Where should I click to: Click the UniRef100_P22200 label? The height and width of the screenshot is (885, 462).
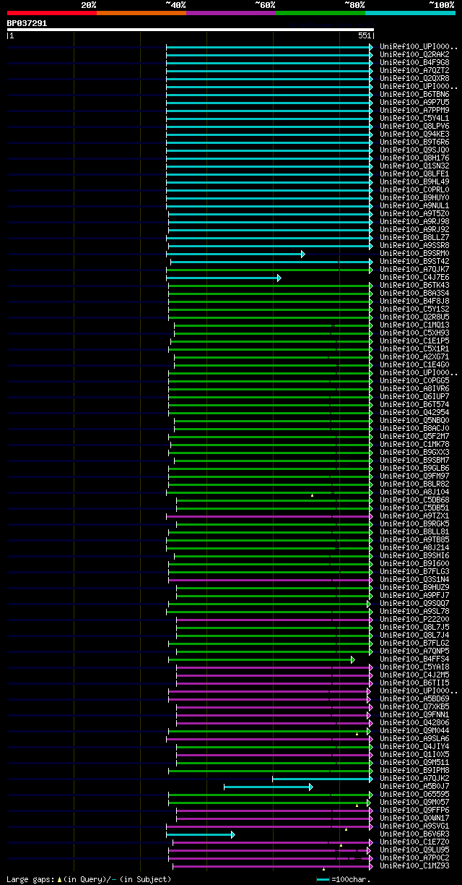414,619
